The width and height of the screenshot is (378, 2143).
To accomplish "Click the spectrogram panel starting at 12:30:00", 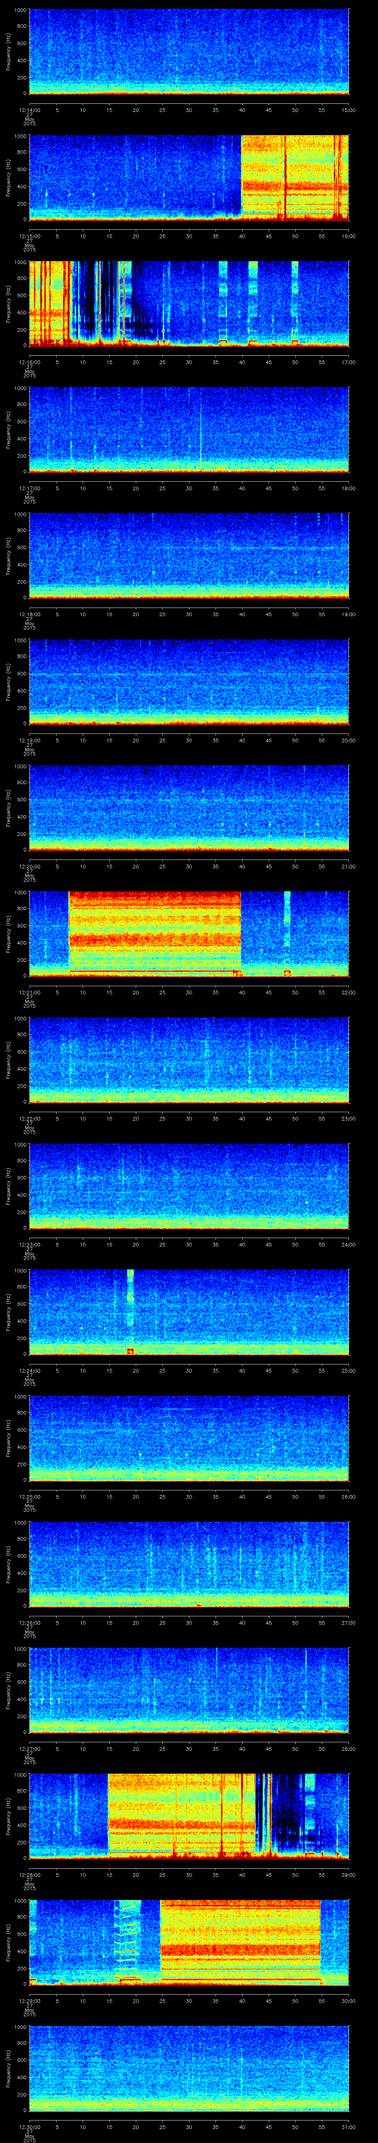I will (x=189, y=2068).
